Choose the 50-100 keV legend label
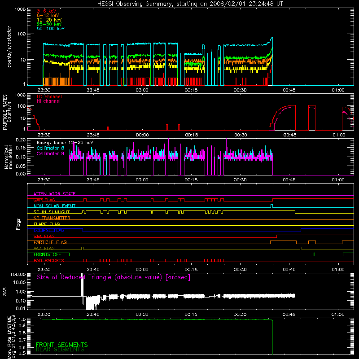 tap(51, 29)
